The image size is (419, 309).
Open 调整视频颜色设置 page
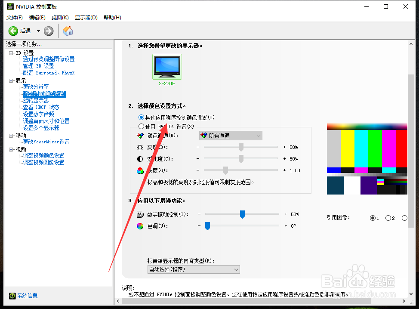pos(43,155)
